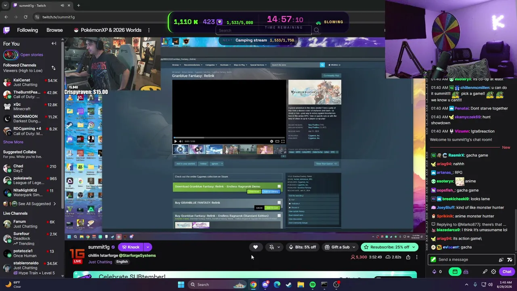Sort followed channels by viewers
The image size is (517, 291).
(53, 68)
